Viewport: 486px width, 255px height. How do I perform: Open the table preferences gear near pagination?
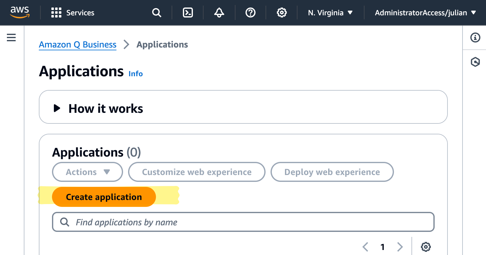426,247
